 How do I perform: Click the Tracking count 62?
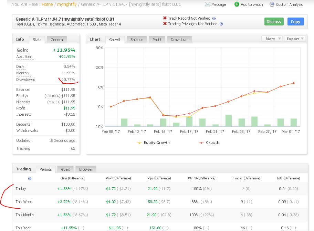coord(73,148)
